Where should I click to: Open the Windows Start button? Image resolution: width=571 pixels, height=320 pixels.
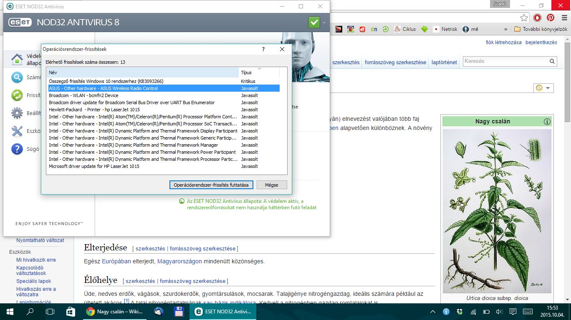(x=10, y=311)
